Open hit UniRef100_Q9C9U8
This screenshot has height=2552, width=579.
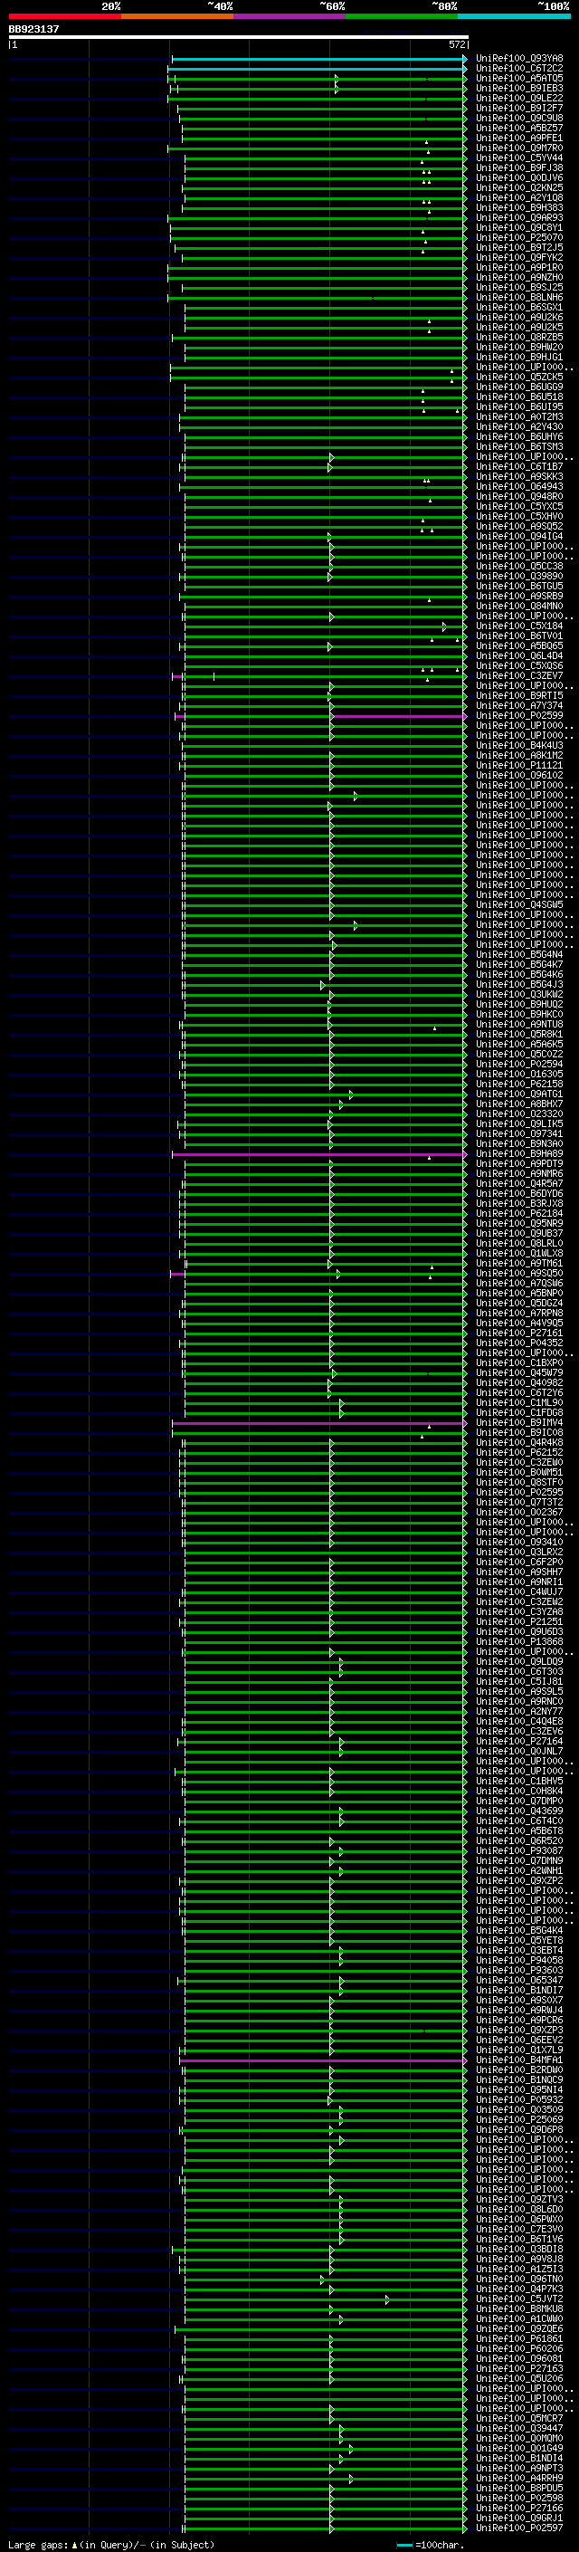click(x=519, y=118)
